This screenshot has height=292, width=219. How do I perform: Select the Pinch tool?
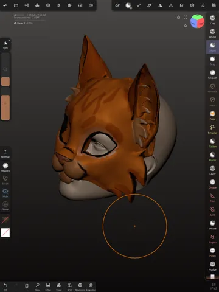coord(212,252)
